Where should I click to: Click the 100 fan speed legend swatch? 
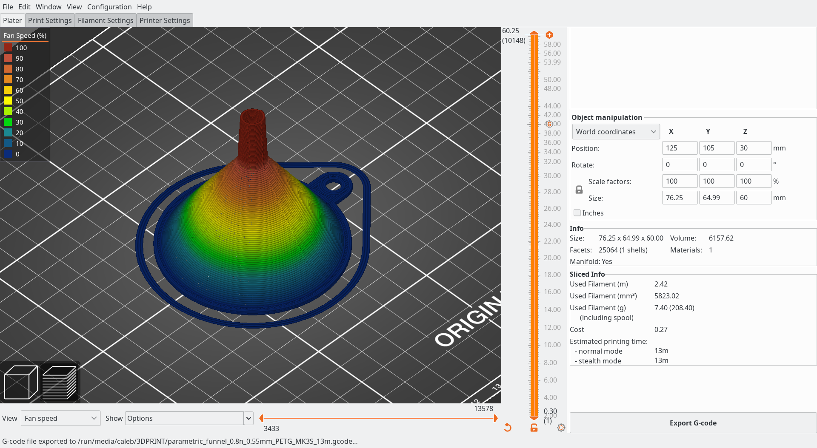coord(8,48)
